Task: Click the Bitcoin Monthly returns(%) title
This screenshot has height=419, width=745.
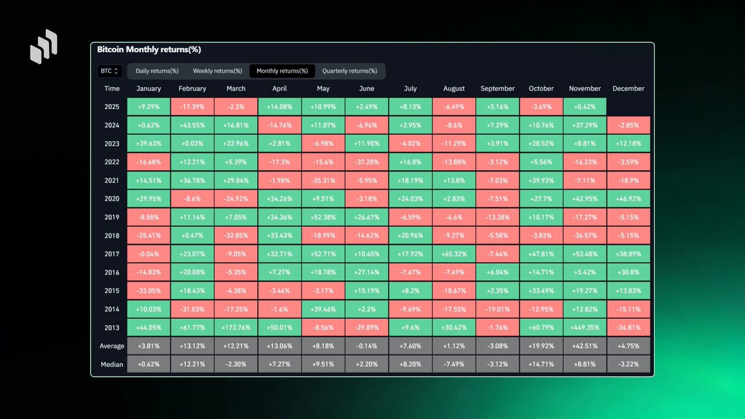Action: coord(149,49)
